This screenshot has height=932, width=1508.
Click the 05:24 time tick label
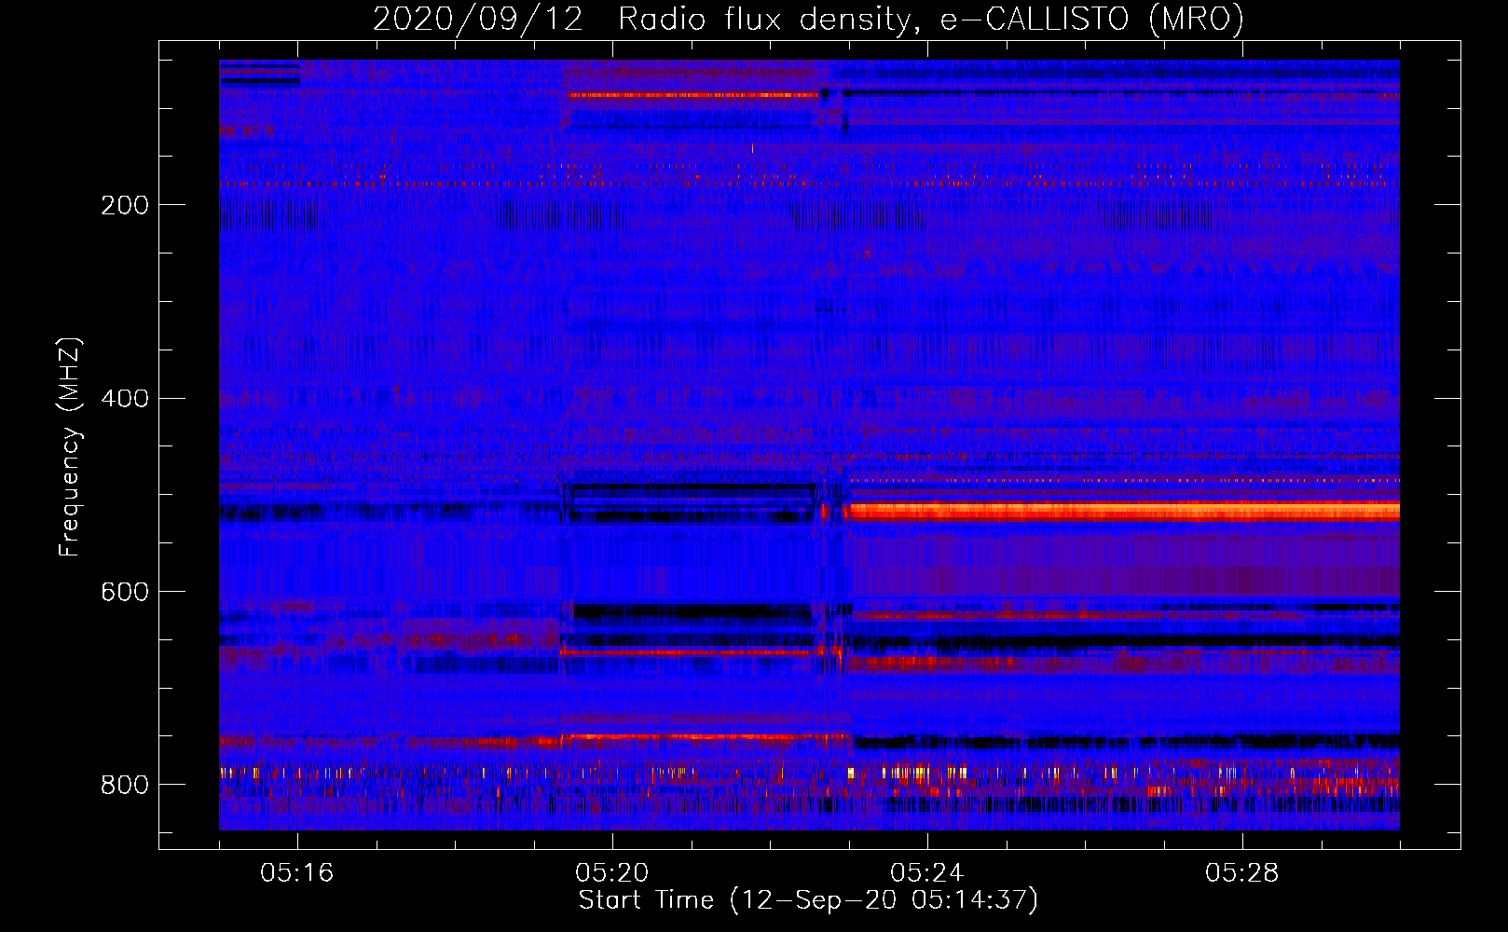pyautogui.click(x=927, y=872)
